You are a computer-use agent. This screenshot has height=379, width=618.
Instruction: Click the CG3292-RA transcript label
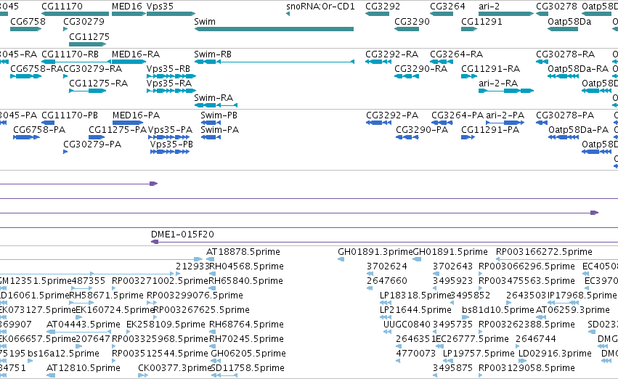point(391,54)
